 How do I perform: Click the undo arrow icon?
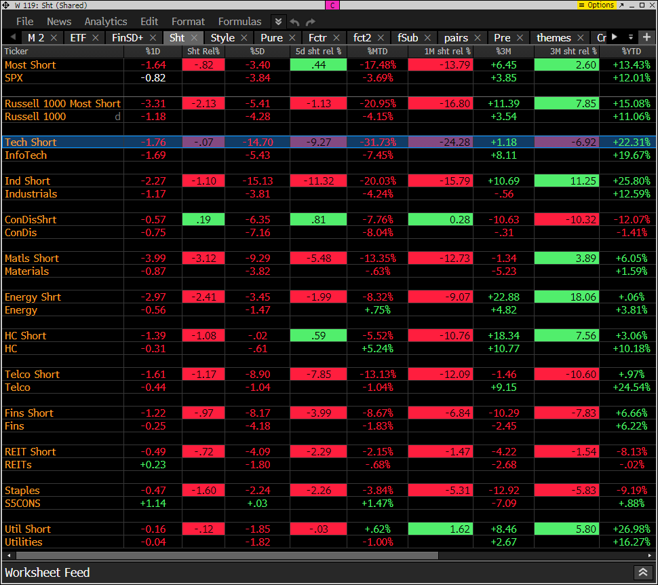pos(295,22)
